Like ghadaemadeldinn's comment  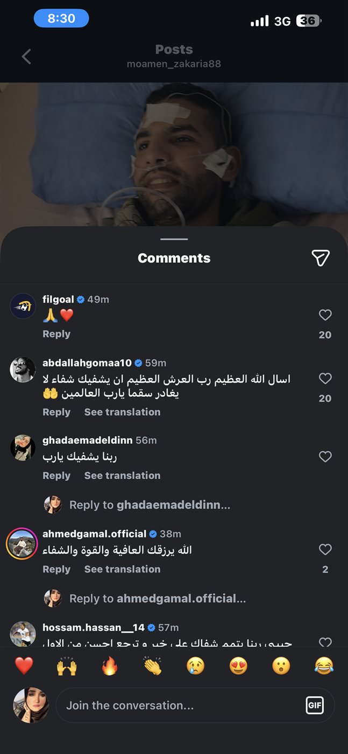coord(325,457)
